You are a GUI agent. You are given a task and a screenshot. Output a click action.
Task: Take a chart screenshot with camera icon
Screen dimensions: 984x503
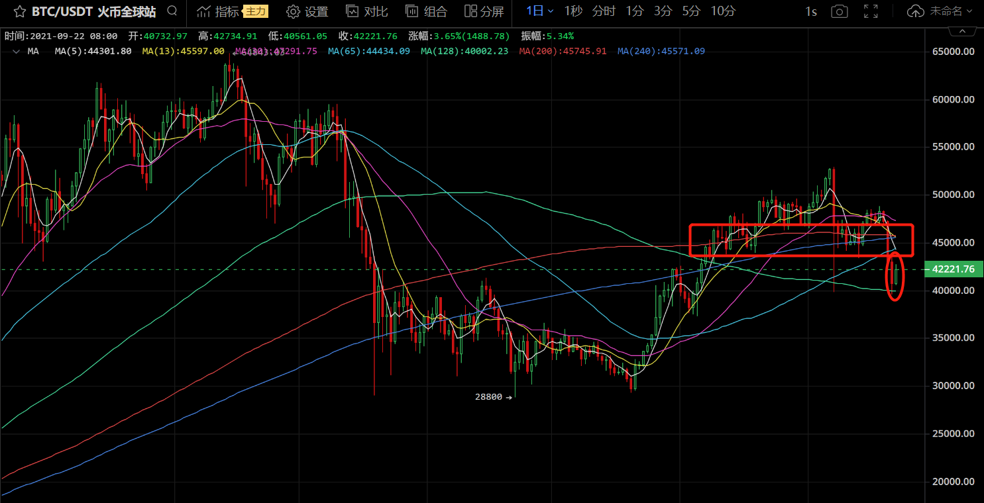tap(840, 11)
